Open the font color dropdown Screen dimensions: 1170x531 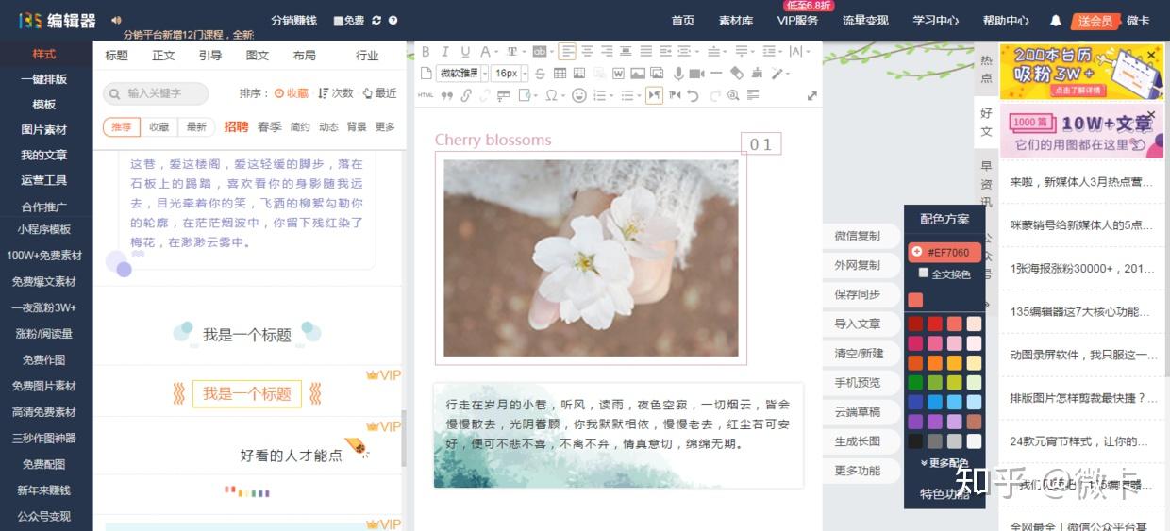click(496, 52)
